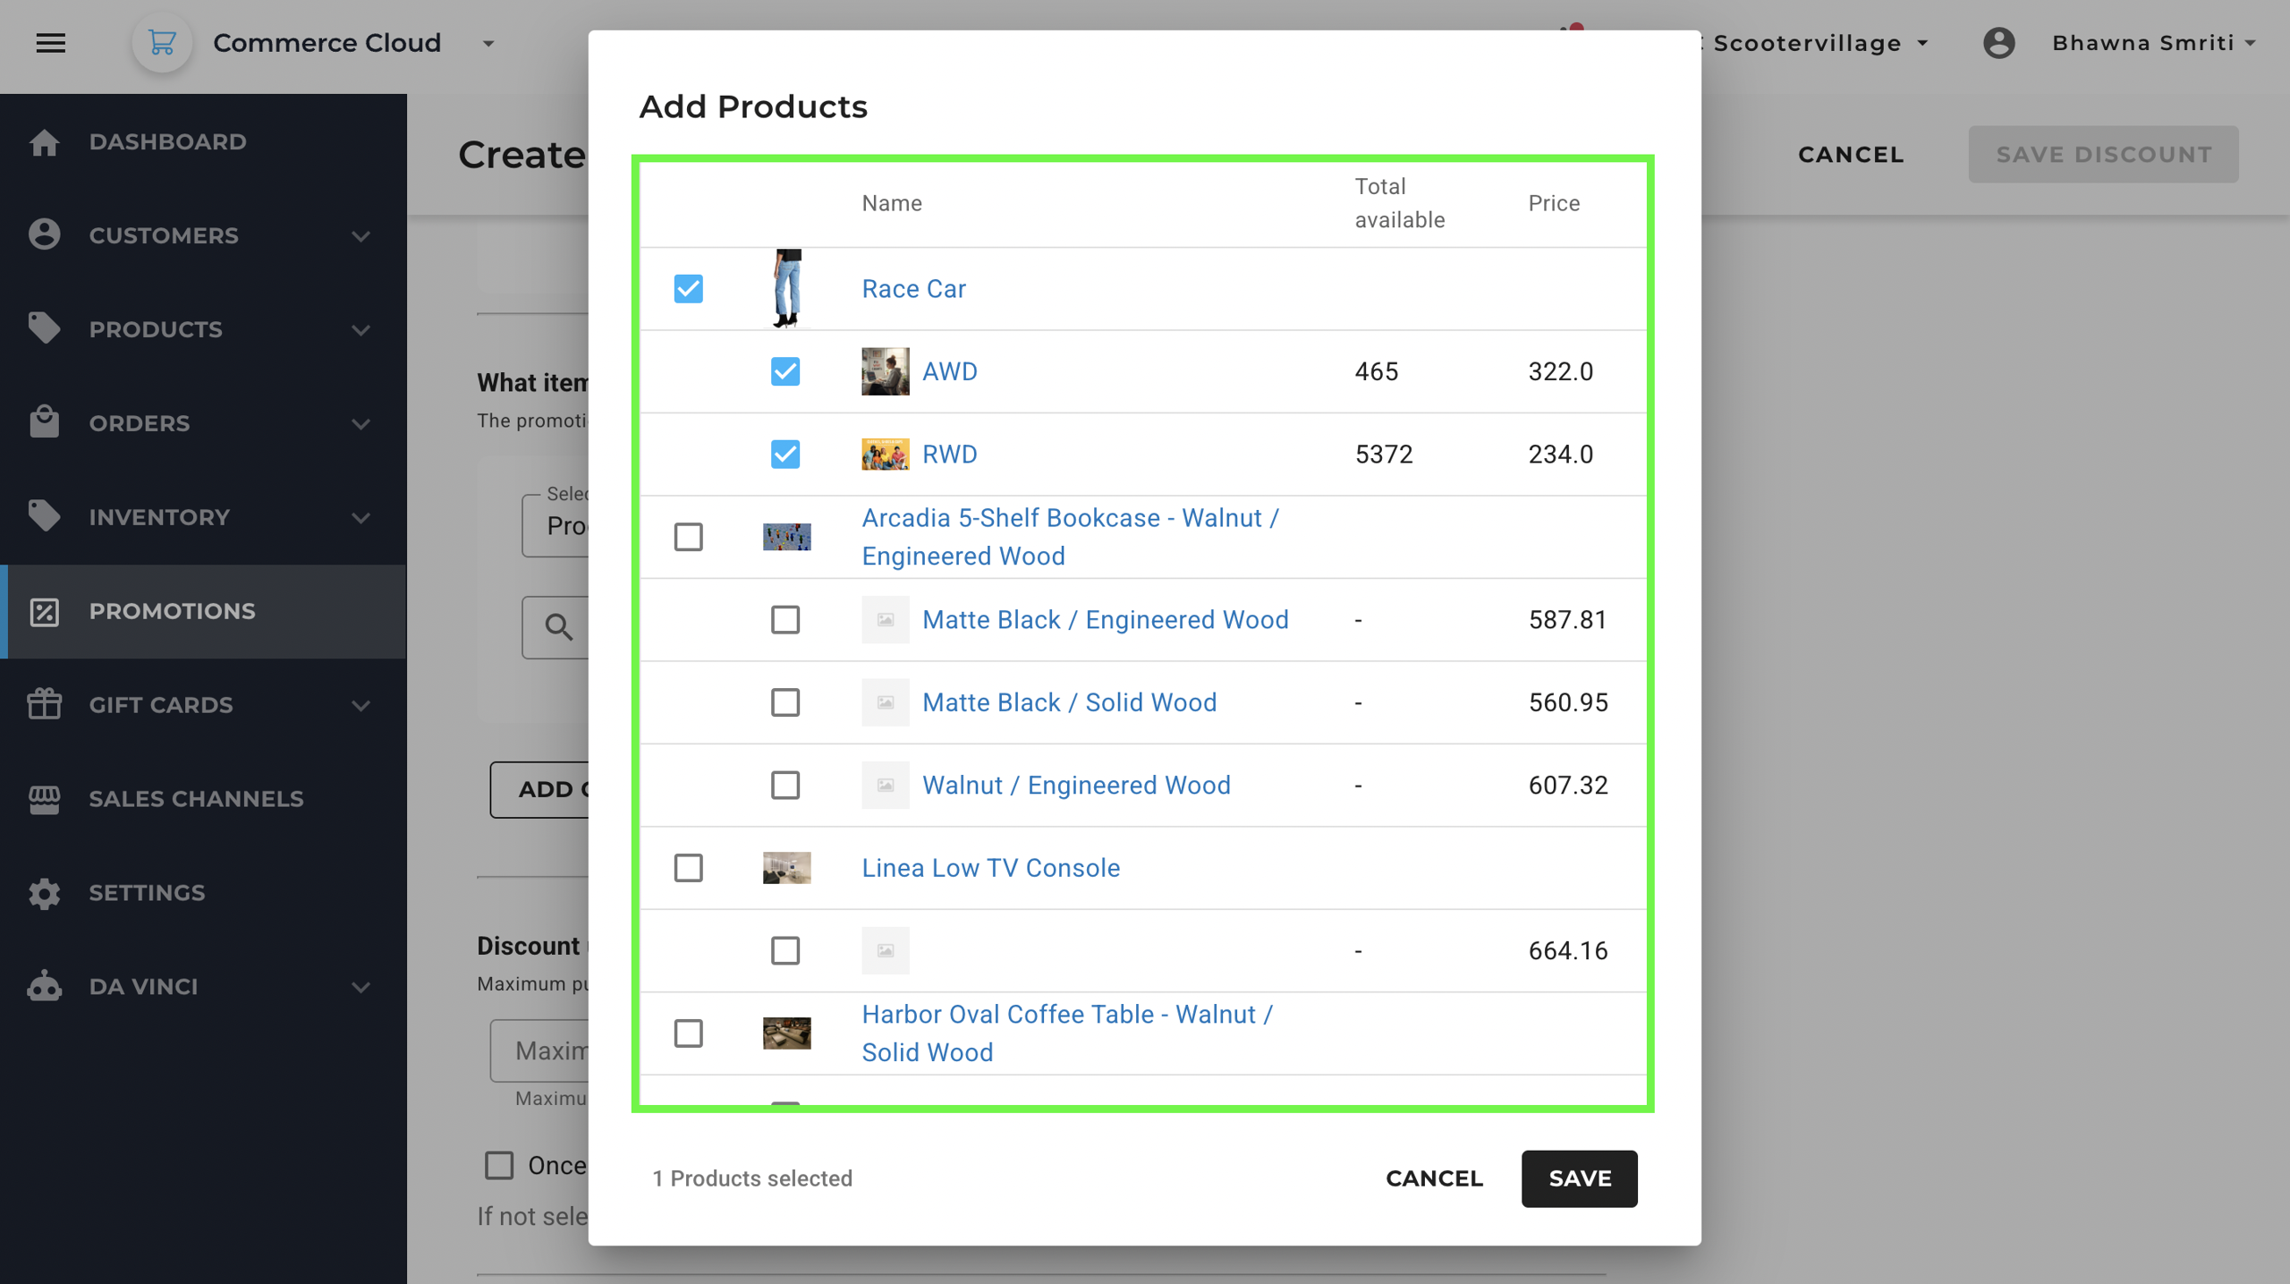Click Save in Add Products dialog

[1579, 1178]
